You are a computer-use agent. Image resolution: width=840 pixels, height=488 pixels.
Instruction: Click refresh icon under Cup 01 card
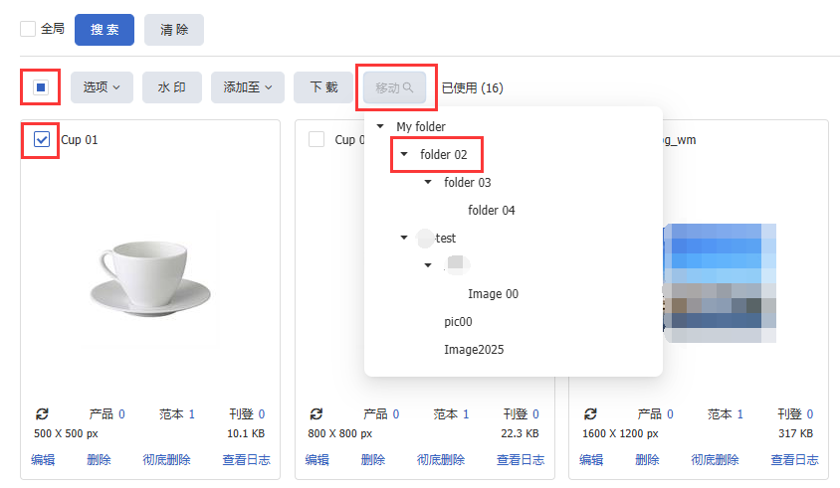(41, 413)
